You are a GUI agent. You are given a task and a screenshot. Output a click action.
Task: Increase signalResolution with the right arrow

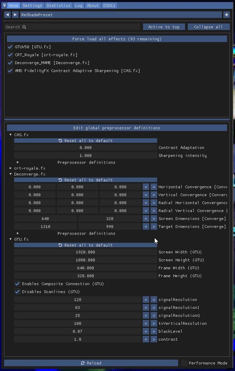tap(154, 300)
